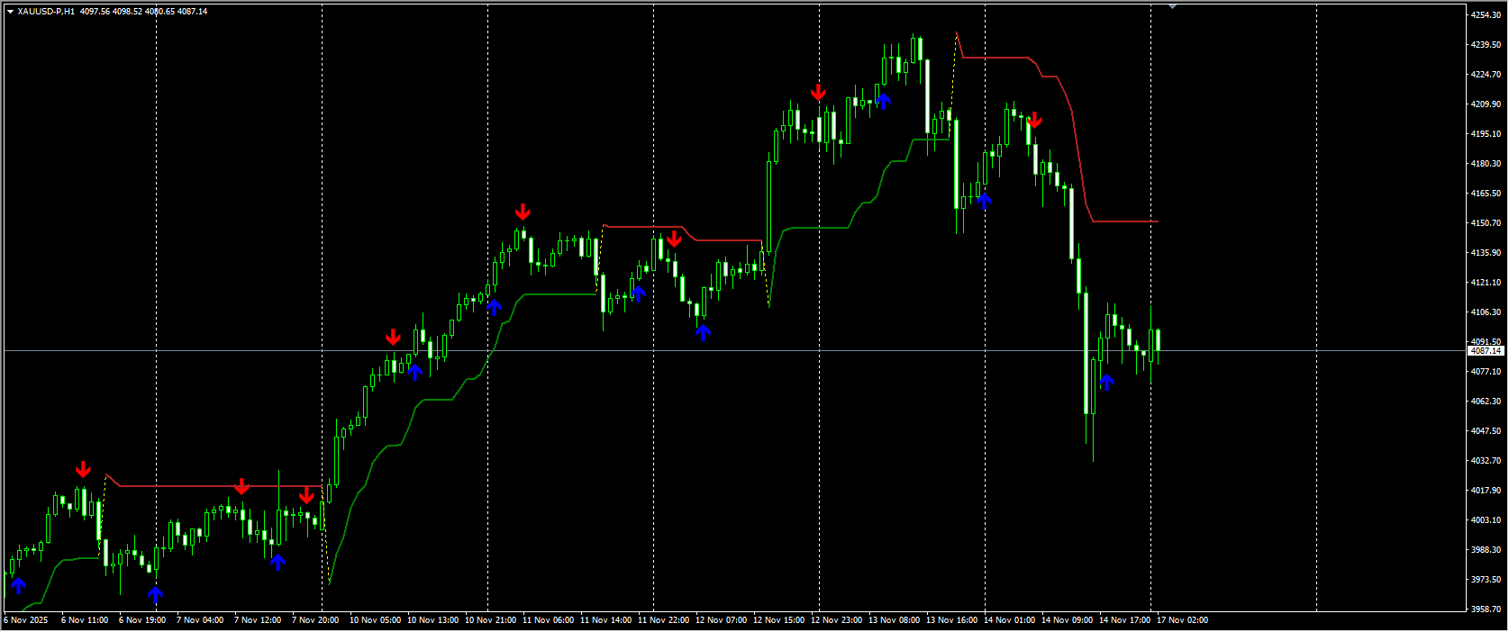Select price scale label 4150.70
Viewport: 1509px width, 632px height.
tap(1486, 223)
